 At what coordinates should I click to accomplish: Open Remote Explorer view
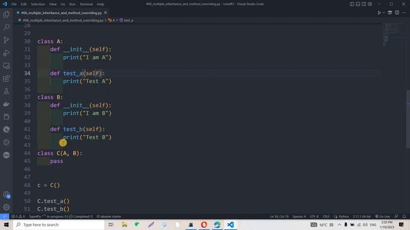point(6,65)
